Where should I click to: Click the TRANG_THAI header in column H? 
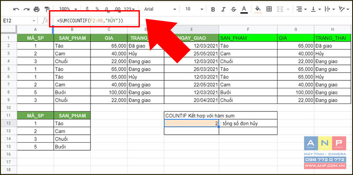click(x=333, y=38)
